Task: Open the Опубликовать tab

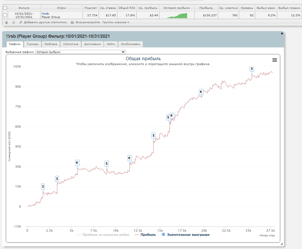Action: pos(131,44)
